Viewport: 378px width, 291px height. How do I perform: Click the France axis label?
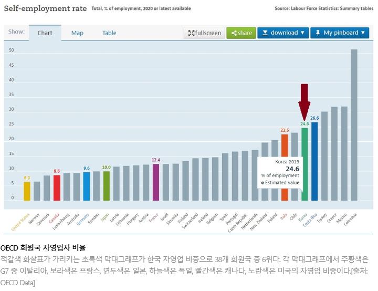[153, 218]
